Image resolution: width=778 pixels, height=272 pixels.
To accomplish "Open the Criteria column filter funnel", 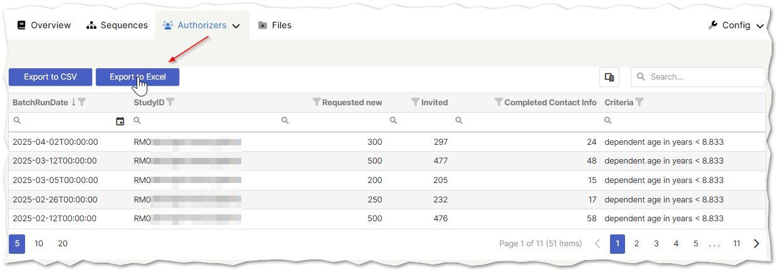I will tap(639, 102).
